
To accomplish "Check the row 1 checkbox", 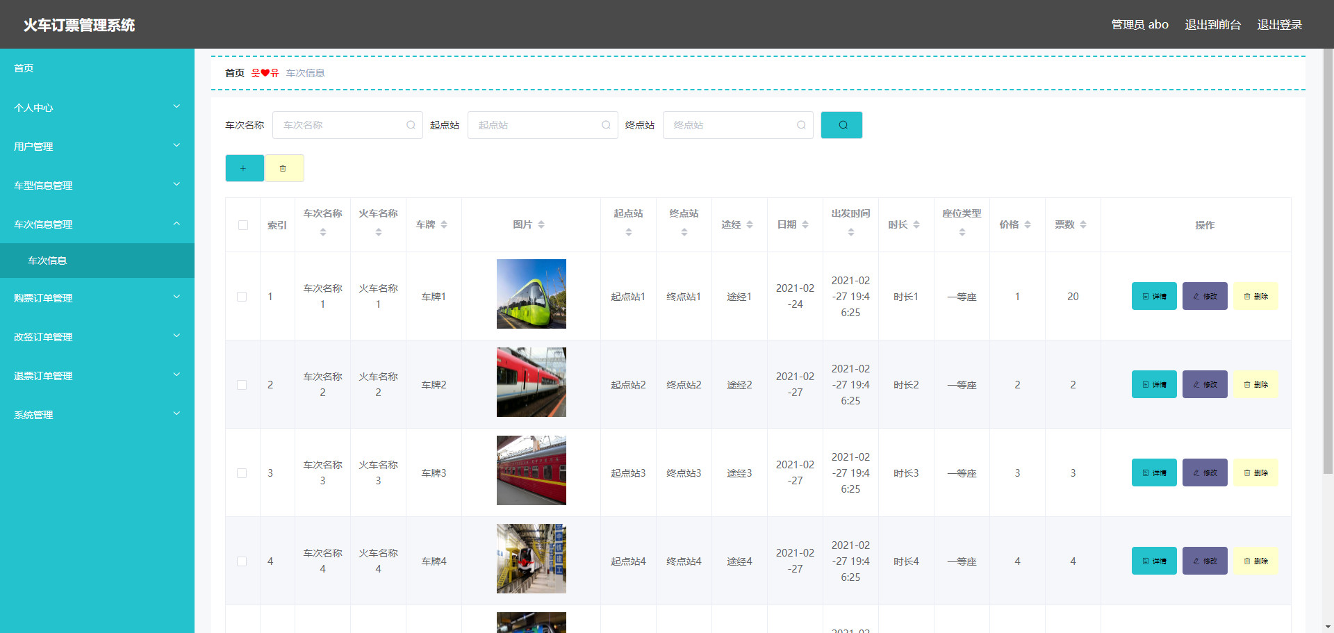I will (x=242, y=297).
